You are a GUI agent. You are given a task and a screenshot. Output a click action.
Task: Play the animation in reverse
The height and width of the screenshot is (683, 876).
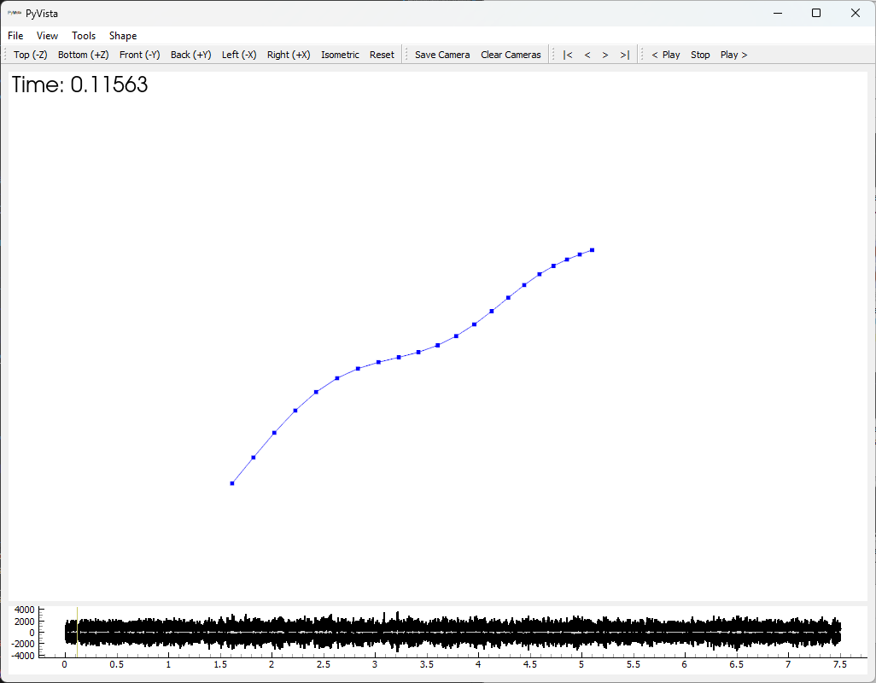[665, 54]
